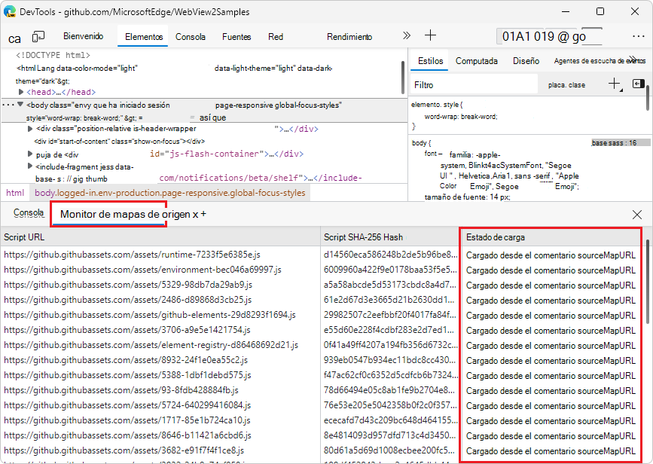Screen dimensions: 653x464
Task: Select element-registry-d86468692d21.js row
Action: click(151, 345)
